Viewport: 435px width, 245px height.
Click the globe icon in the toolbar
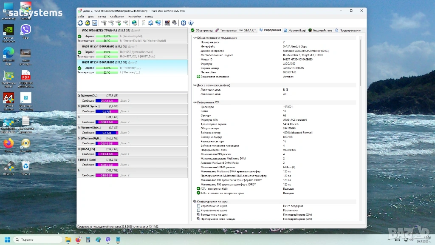coord(135,23)
